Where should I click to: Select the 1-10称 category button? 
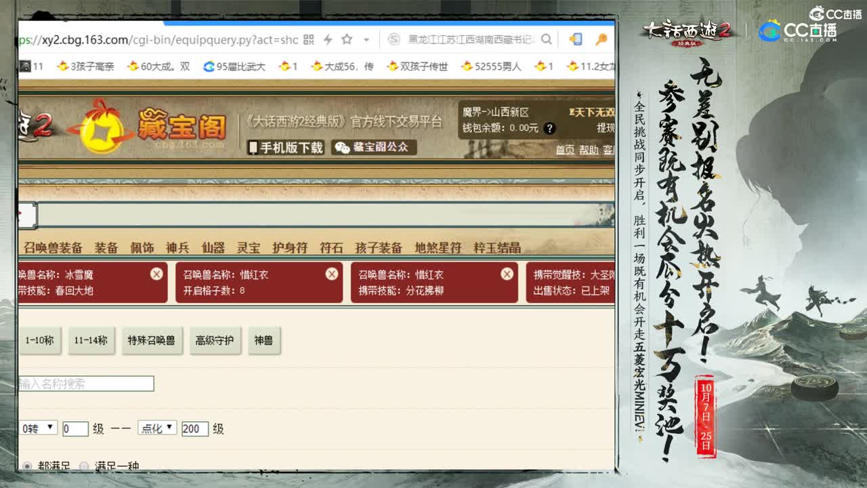pos(39,340)
